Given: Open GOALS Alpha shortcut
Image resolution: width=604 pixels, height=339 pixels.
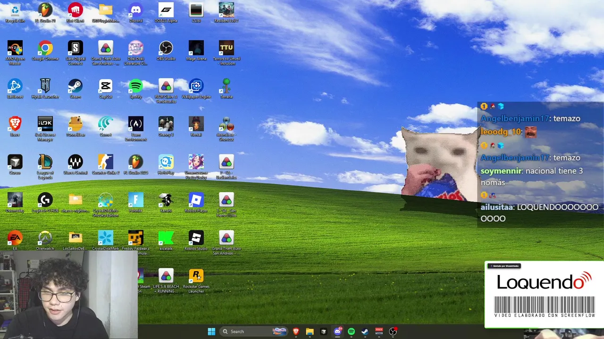Looking at the screenshot, I should 166,13.
